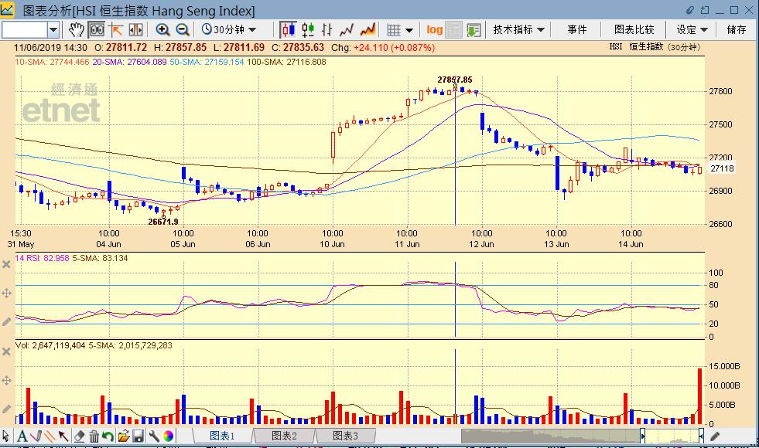Viewport: 759px width, 448px height.
Task: Click the detach window icon in title bar
Action: pyautogui.click(x=705, y=10)
